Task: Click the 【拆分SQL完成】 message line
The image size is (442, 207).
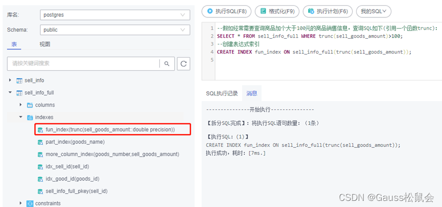Action: [263, 123]
